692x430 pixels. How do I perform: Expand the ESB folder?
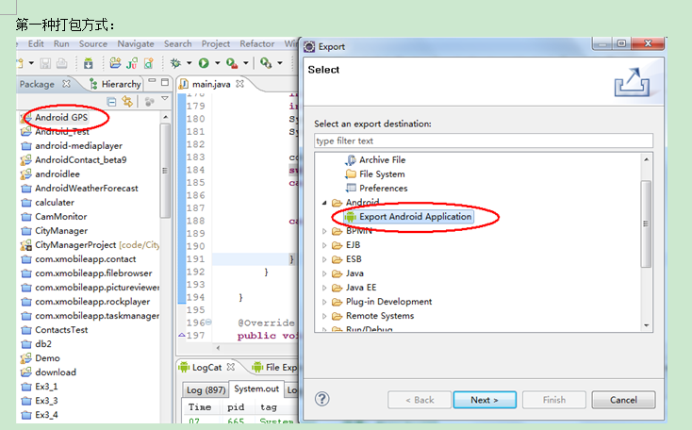(x=324, y=259)
